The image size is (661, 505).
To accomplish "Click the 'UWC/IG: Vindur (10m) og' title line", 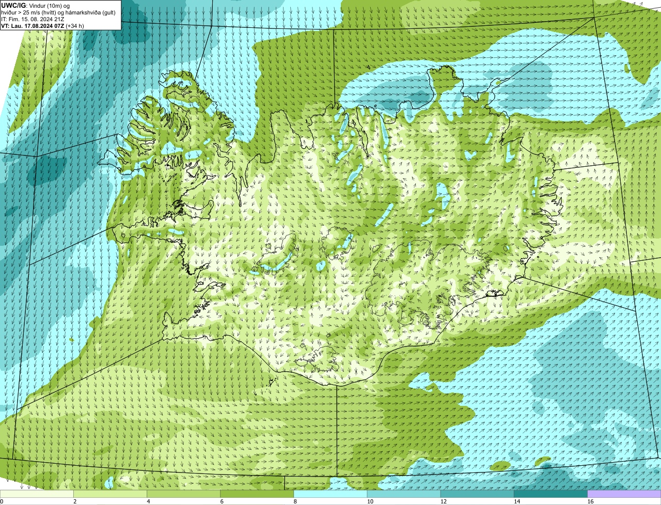I will 36,6.
